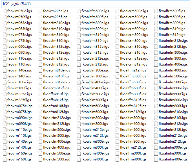Select file name fkoalcfm500f.igs
This screenshot has width=190, height=163.
click(56, 159)
